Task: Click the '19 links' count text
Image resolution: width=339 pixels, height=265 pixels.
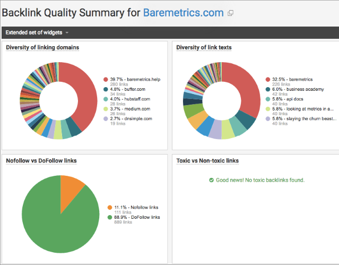Action: (118, 124)
